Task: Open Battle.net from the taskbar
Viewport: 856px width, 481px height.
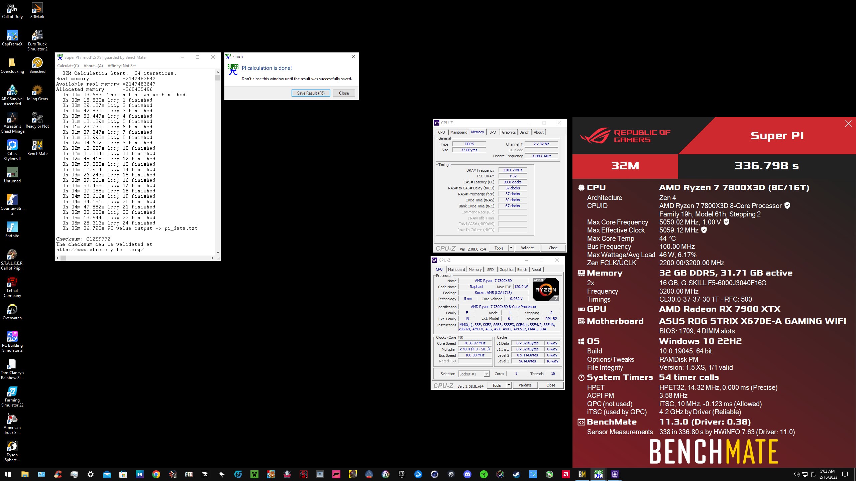Action: tap(418, 474)
